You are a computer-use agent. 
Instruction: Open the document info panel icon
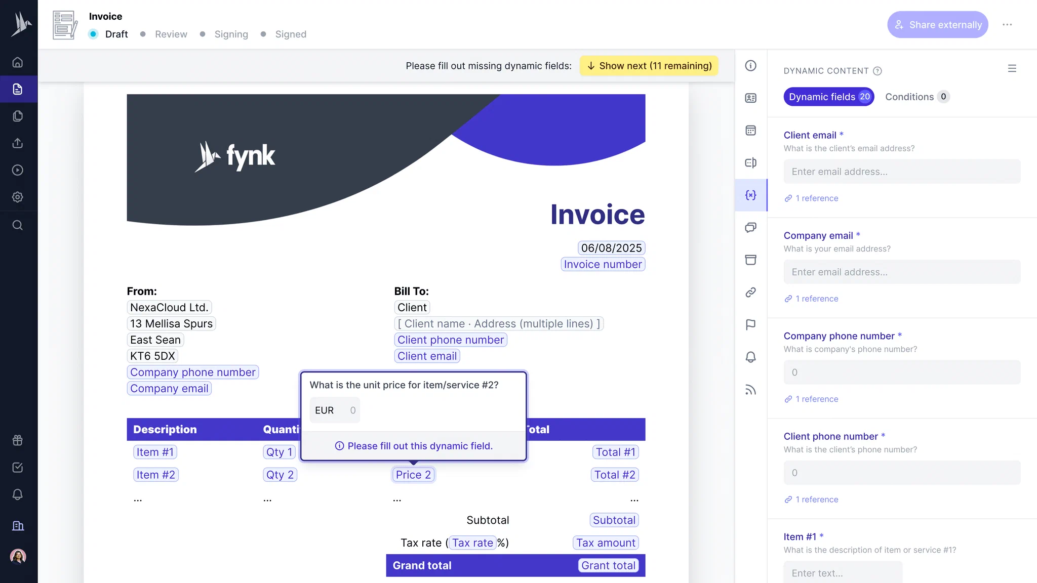click(x=751, y=65)
